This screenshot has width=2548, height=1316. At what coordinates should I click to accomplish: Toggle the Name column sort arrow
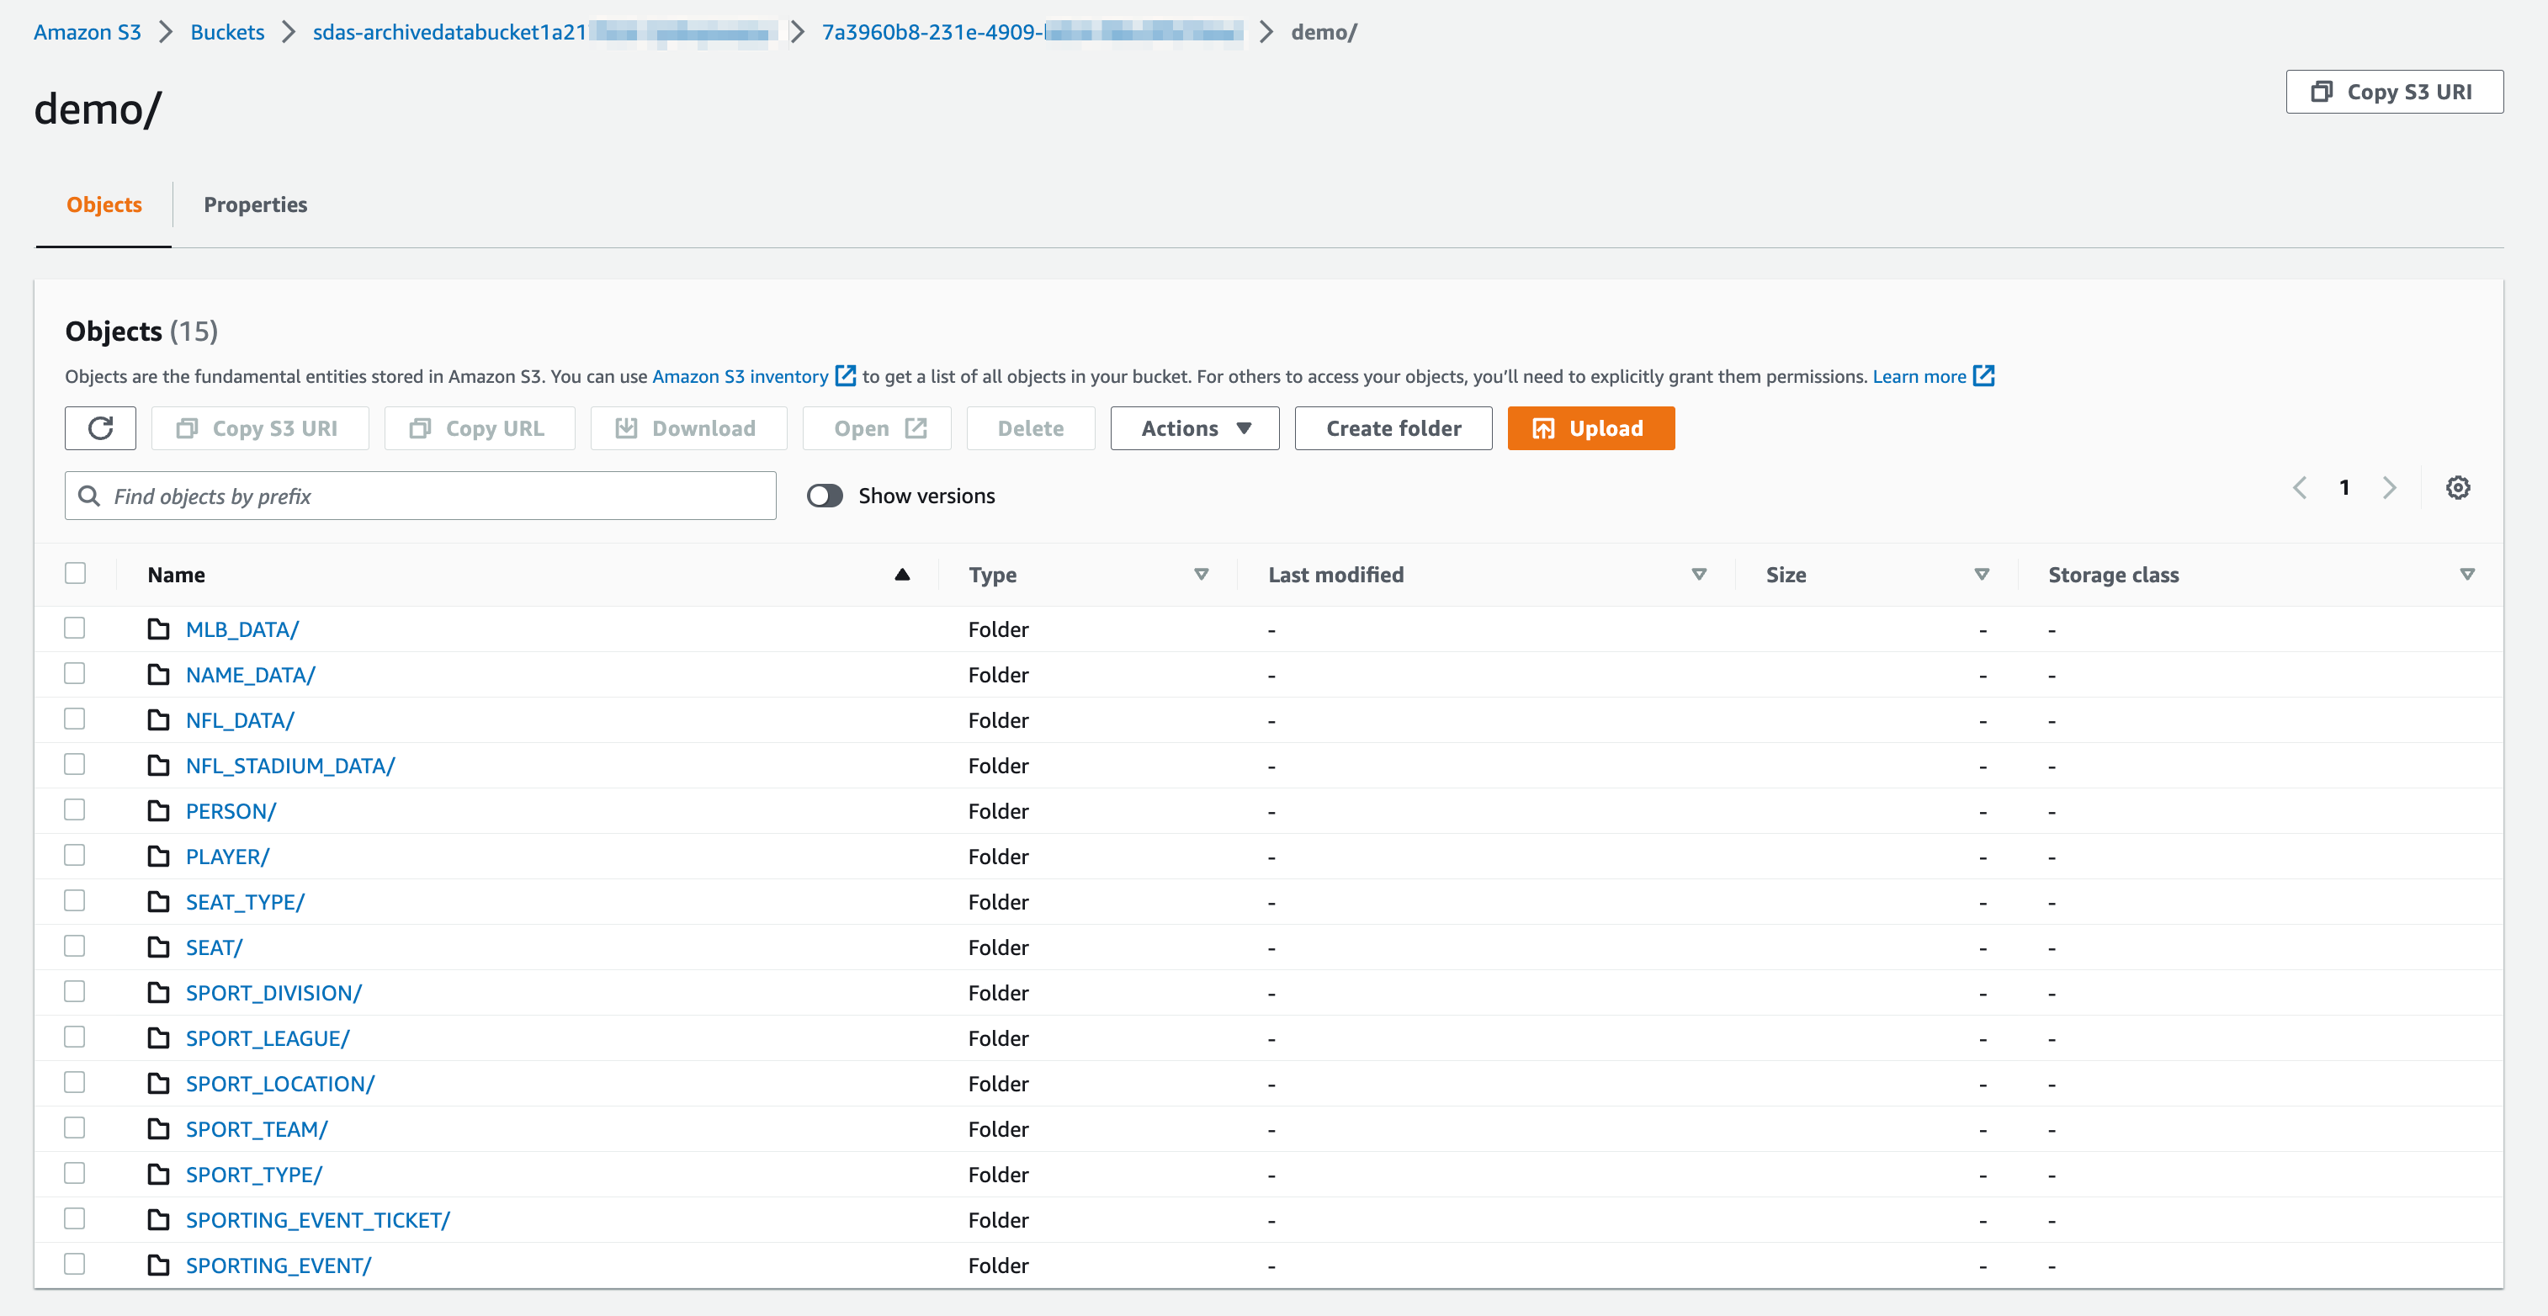coord(901,574)
